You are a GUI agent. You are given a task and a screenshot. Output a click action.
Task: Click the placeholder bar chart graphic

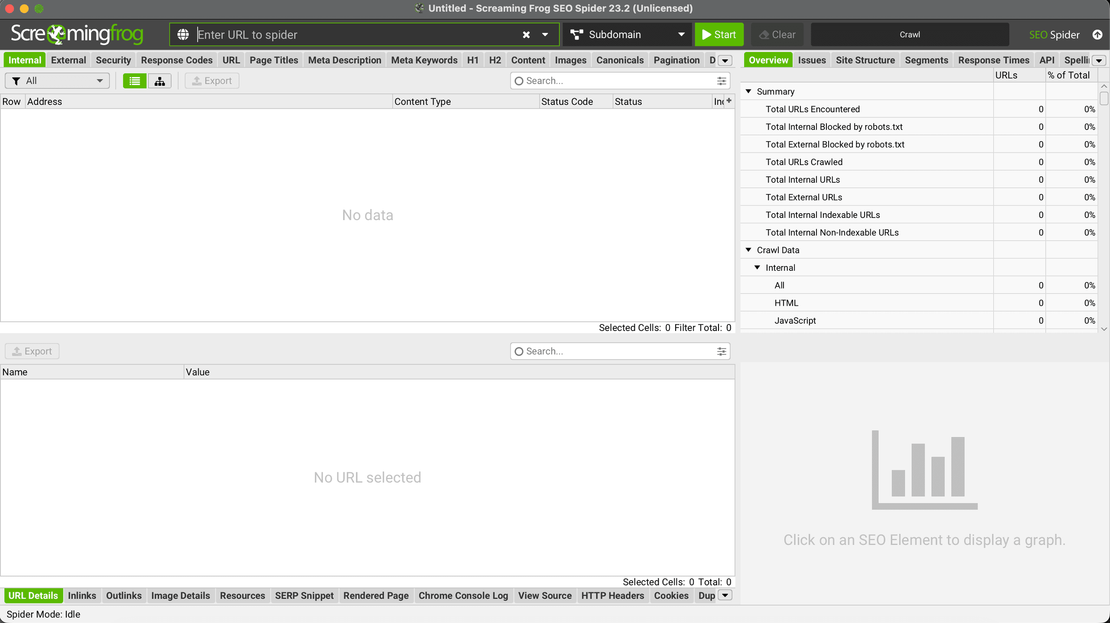[924, 470]
